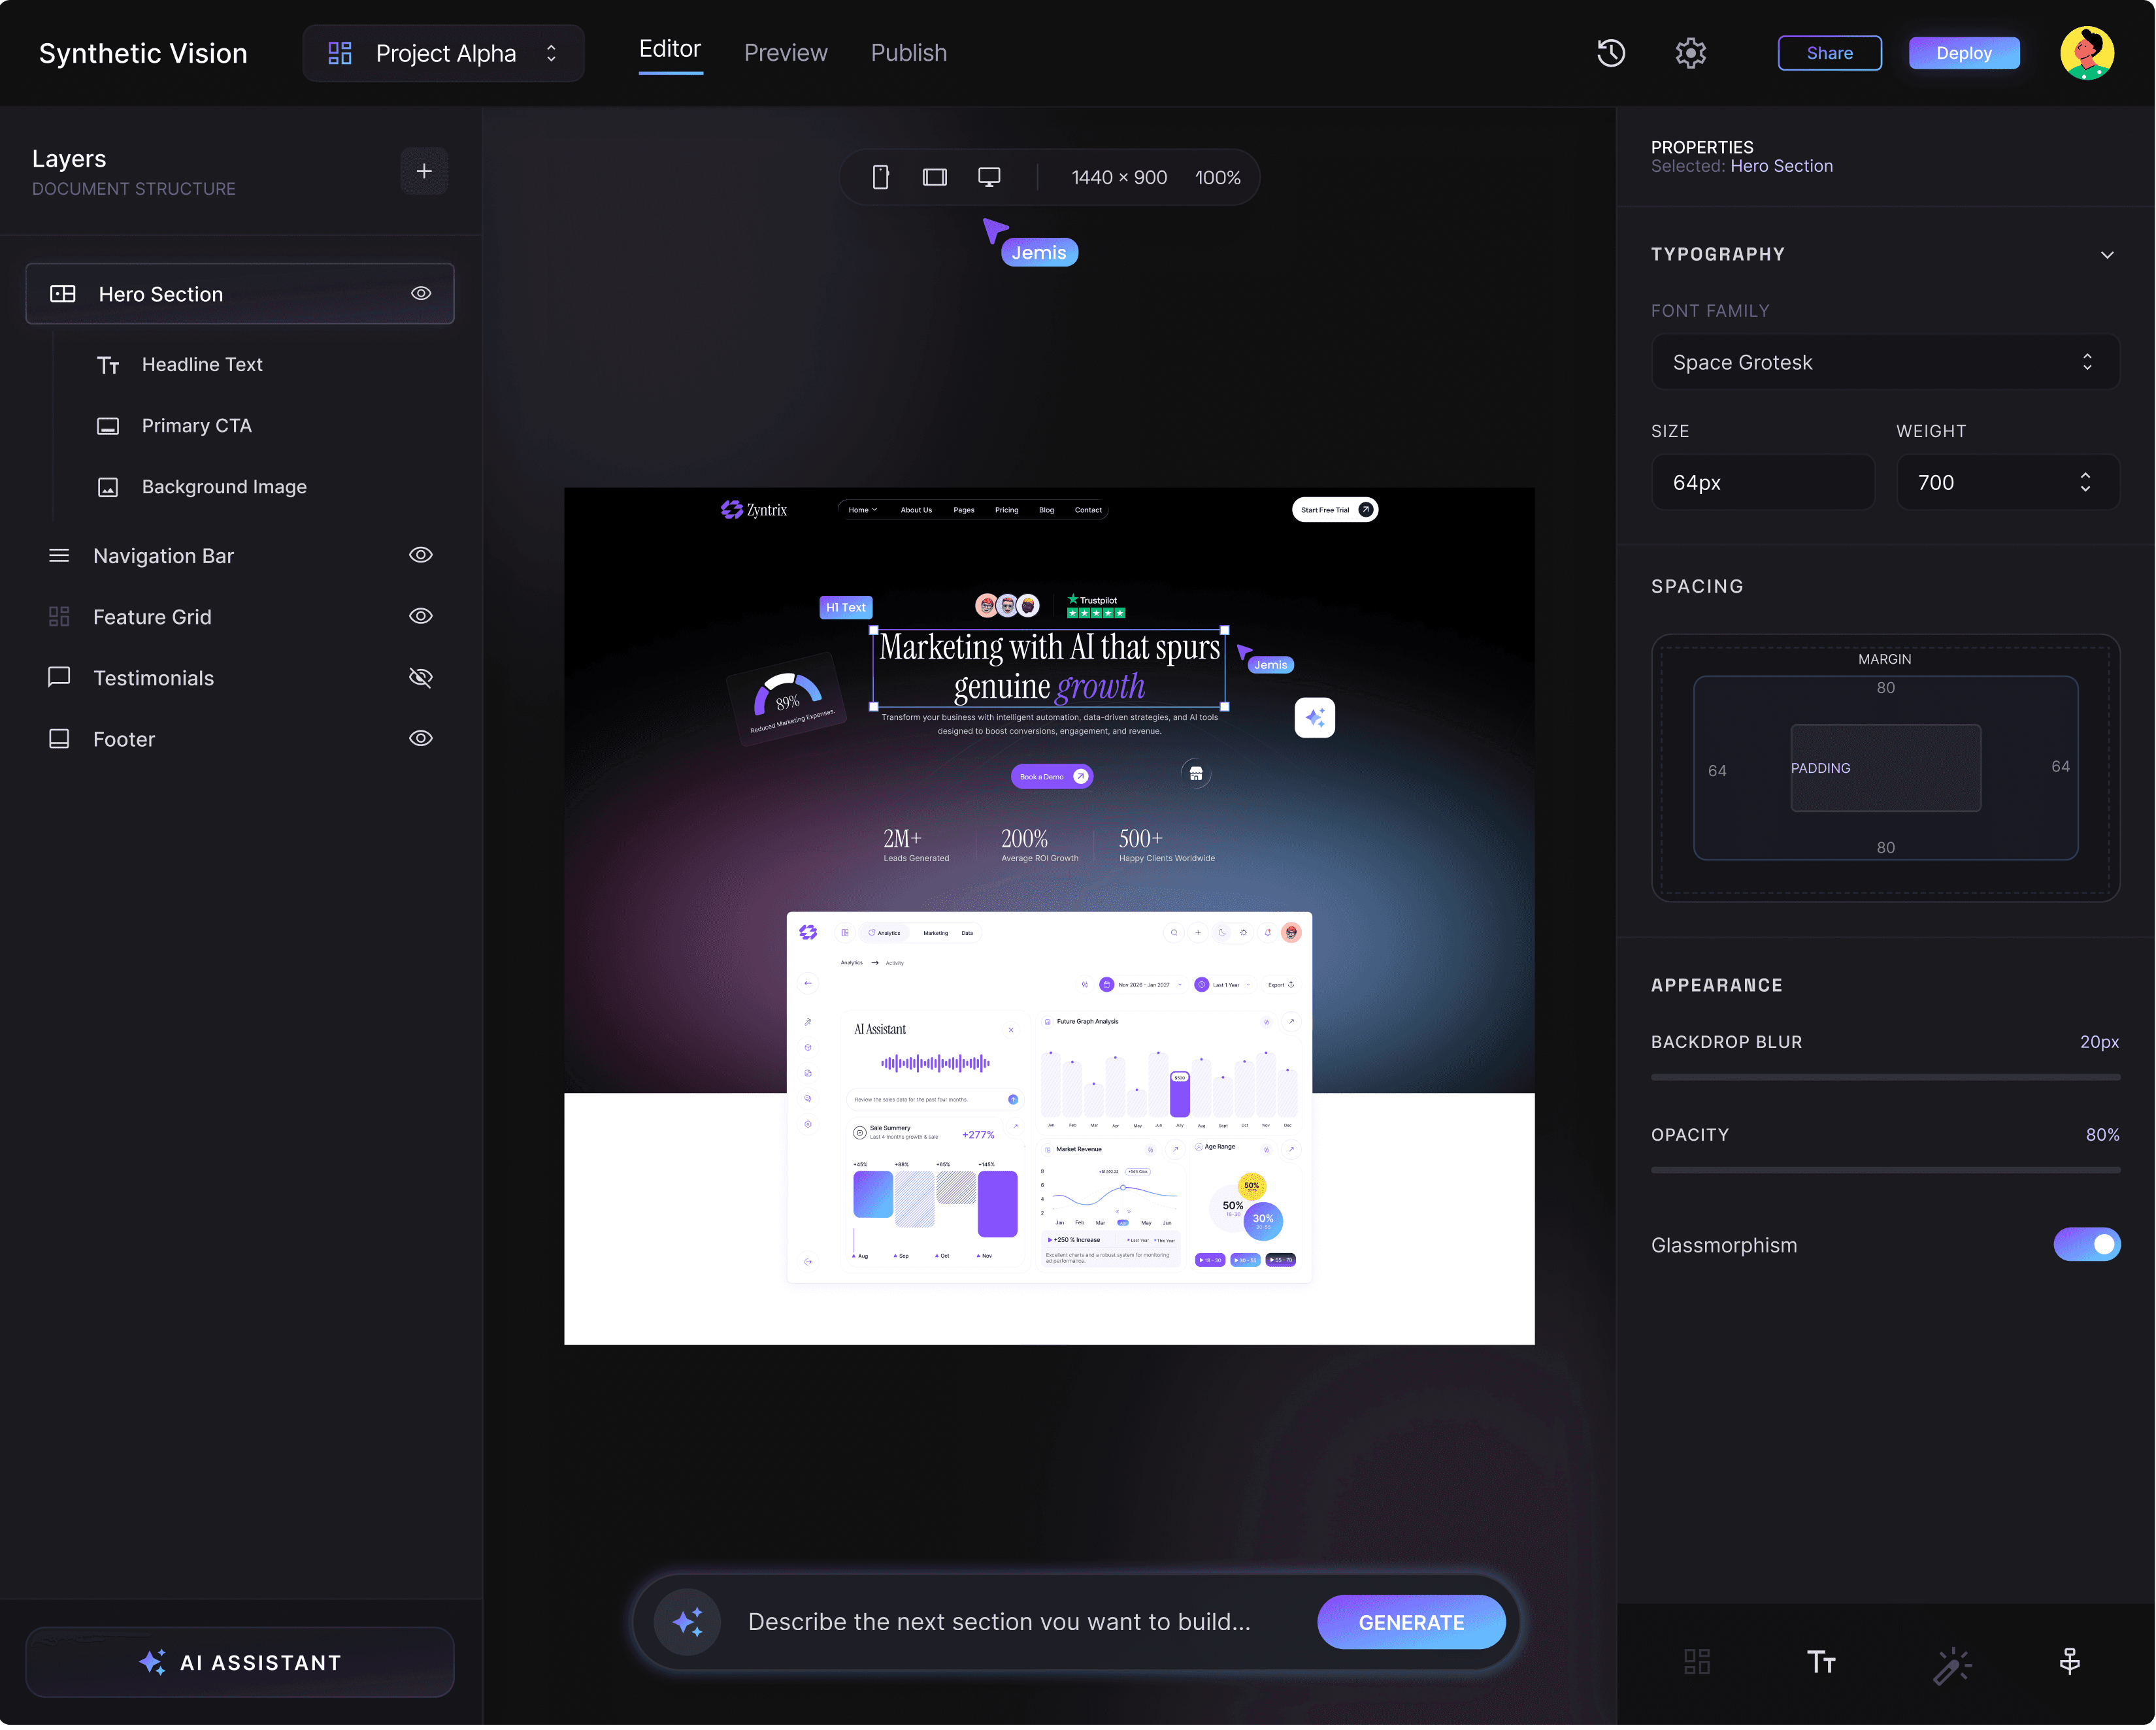Viewport: 2156px width, 1730px height.
Task: Select mobile device viewport icon
Action: point(880,177)
